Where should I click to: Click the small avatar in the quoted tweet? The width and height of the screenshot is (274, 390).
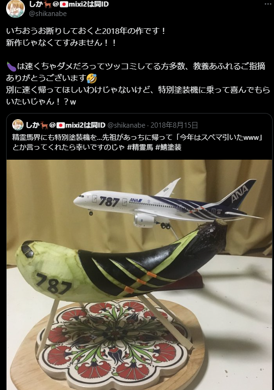(x=17, y=125)
